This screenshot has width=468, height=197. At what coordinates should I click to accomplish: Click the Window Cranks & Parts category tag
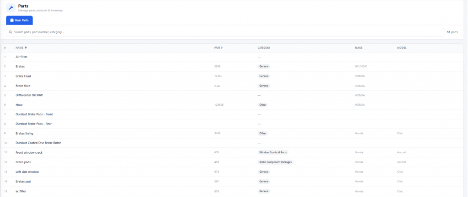(x=272, y=152)
